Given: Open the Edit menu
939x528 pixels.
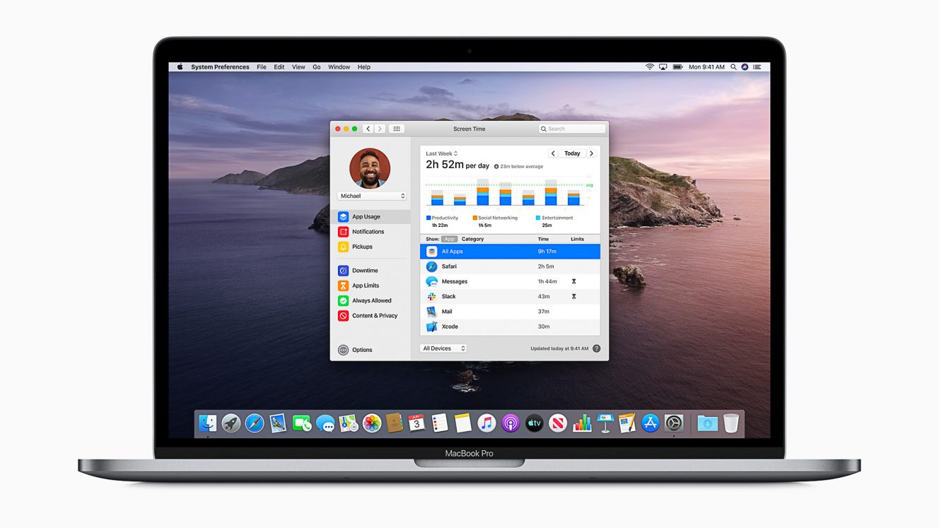Looking at the screenshot, I should pos(279,67).
